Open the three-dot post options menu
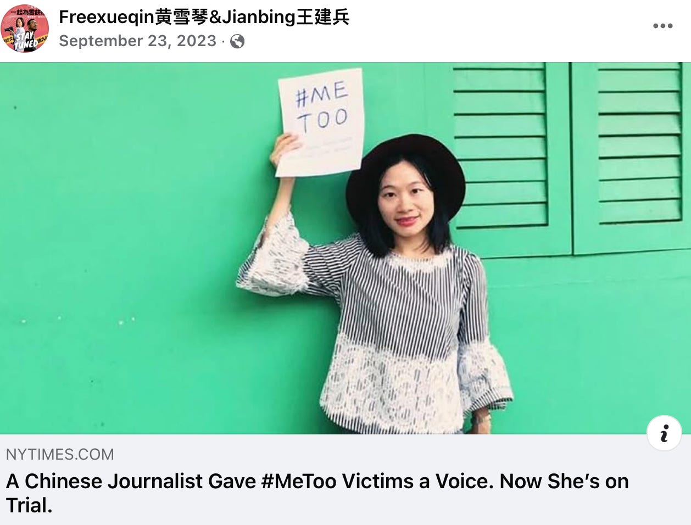Image resolution: width=691 pixels, height=525 pixels. click(x=662, y=26)
